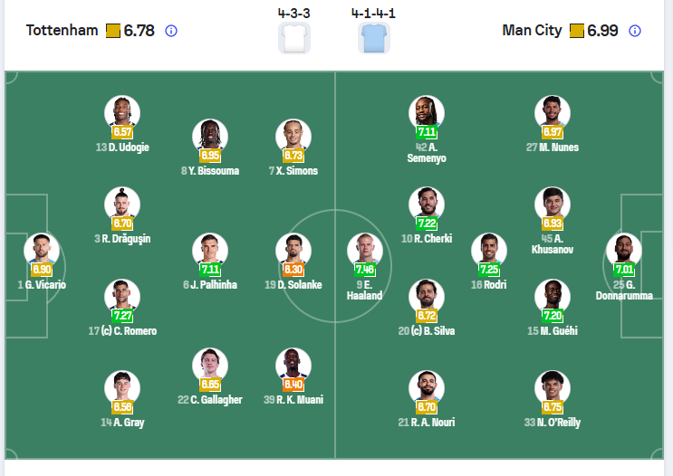Select M. Guéhi's player avatar

coord(552,297)
